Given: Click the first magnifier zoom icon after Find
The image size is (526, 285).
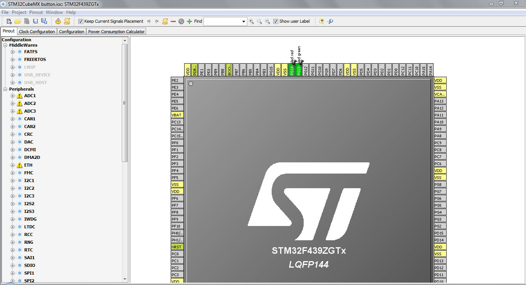Looking at the screenshot, I should pyautogui.click(x=251, y=21).
